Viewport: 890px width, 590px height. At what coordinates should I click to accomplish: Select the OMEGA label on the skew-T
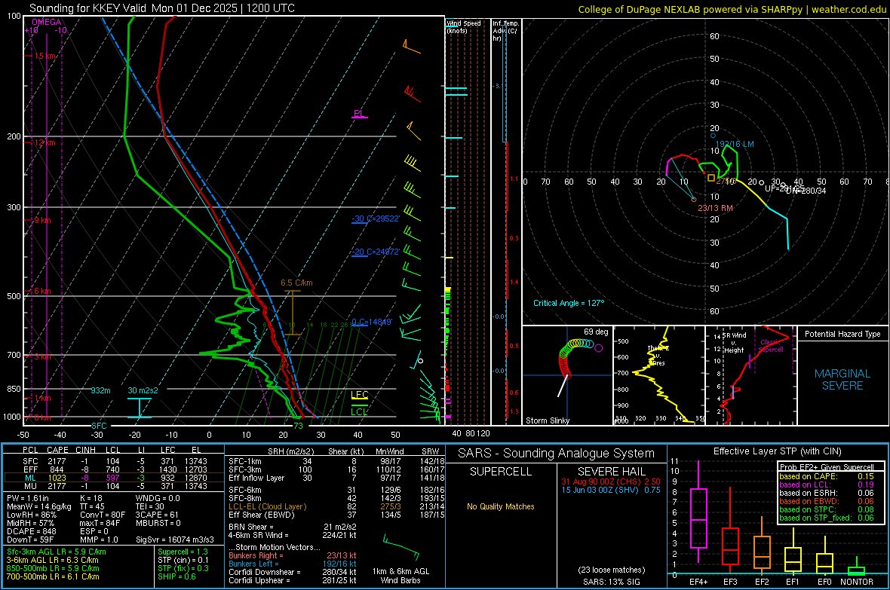point(47,22)
